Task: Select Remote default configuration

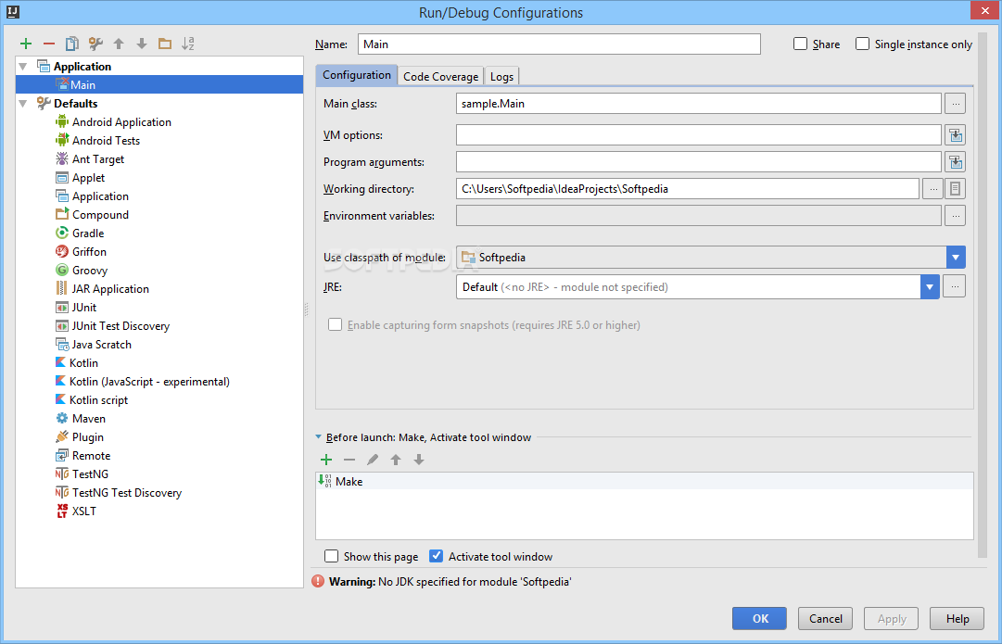Action: (x=82, y=456)
